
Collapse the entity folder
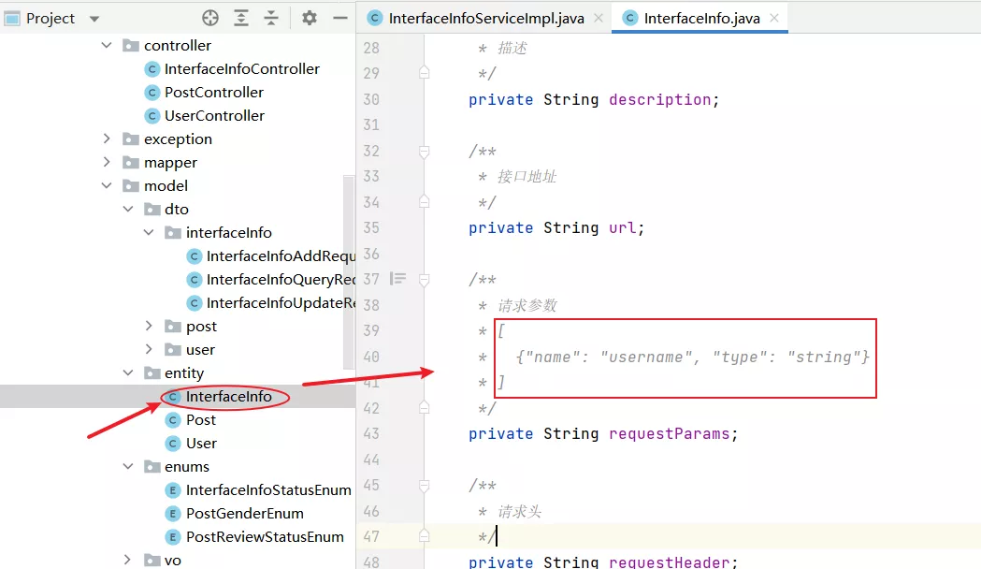click(128, 372)
